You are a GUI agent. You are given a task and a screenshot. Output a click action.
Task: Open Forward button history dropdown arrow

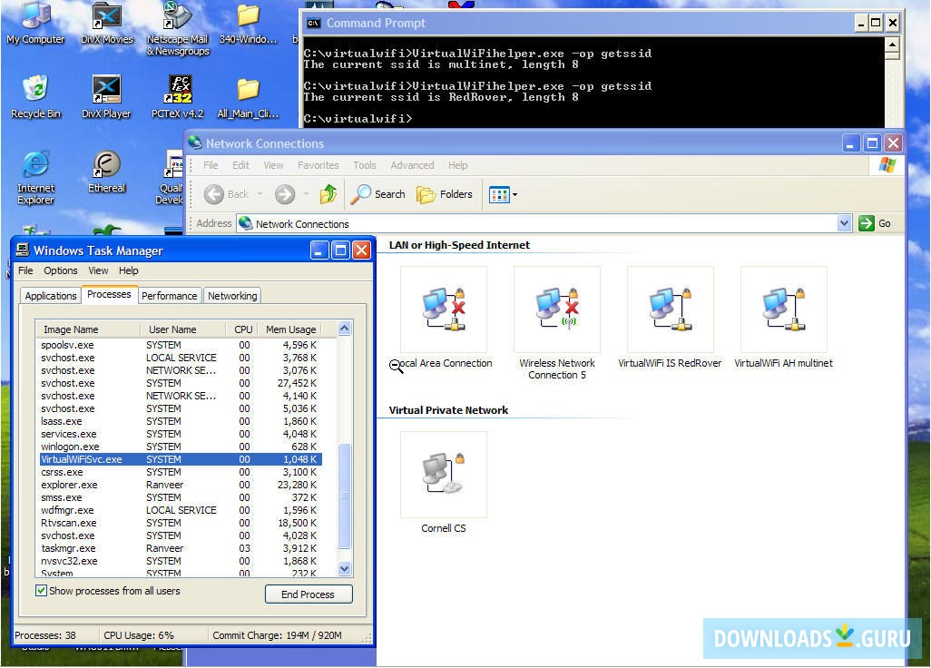point(306,194)
